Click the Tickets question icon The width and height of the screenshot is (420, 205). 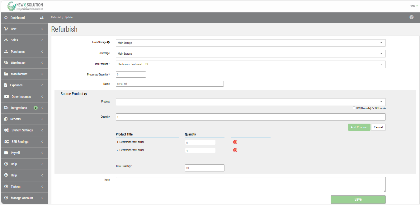point(6,187)
